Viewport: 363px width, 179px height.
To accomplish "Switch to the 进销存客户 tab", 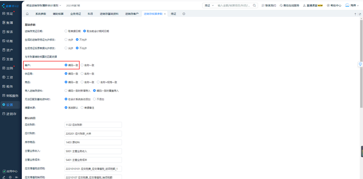I will pyautogui.click(x=132, y=14).
